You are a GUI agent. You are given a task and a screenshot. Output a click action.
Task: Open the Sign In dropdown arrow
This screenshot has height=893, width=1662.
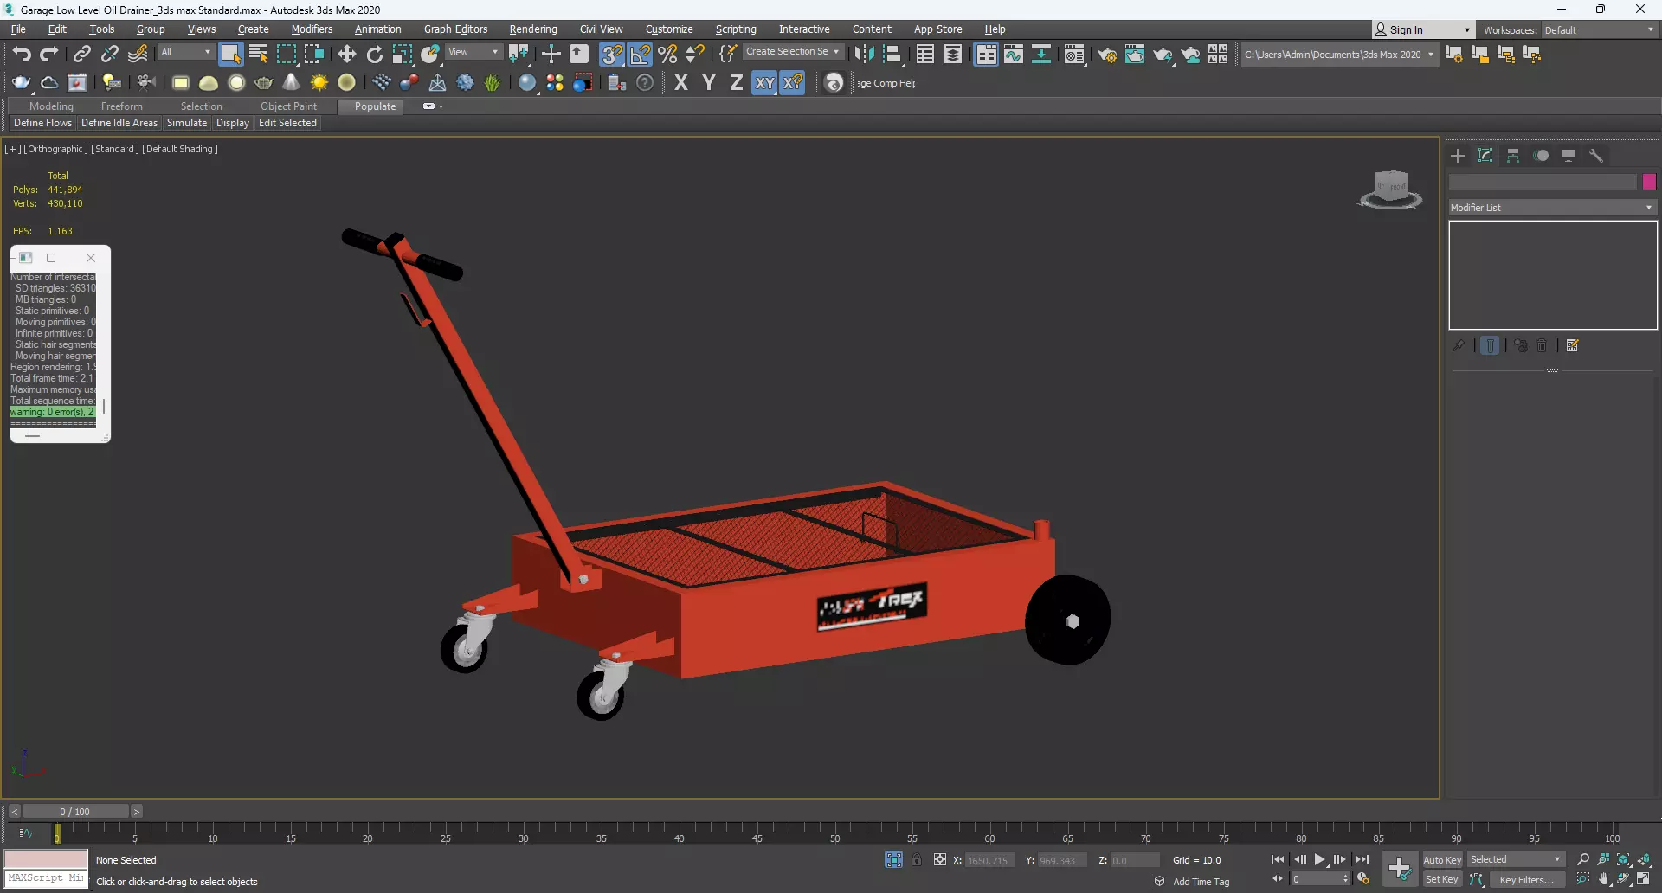pos(1466,30)
